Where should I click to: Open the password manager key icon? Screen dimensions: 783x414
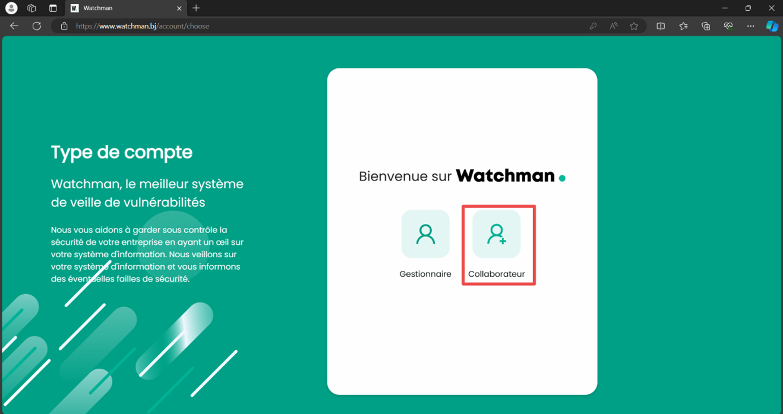click(x=593, y=26)
